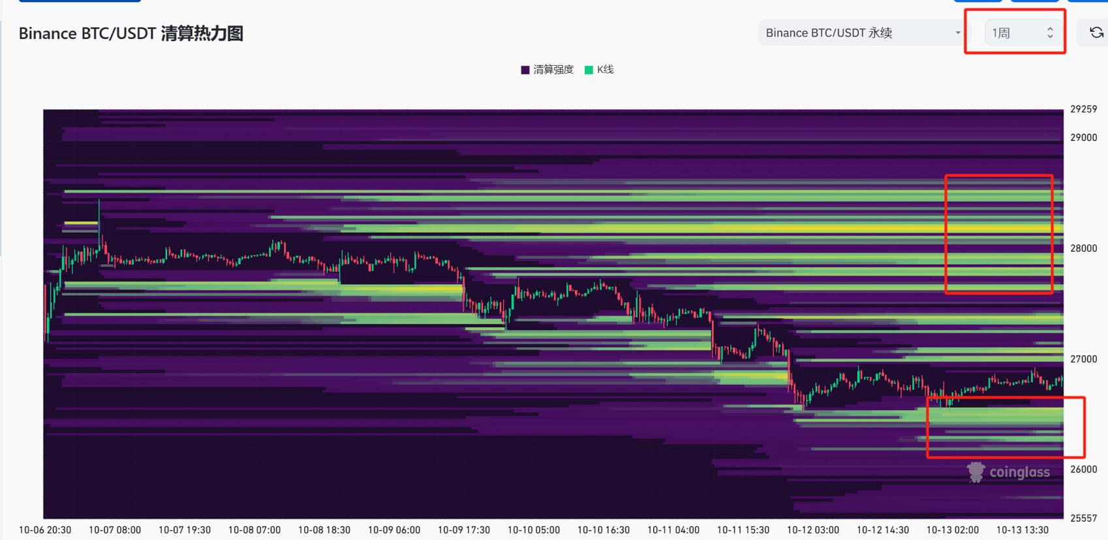Screen dimensions: 1108x540
Task: Toggle the 清算强度 legend series
Action: (x=547, y=70)
